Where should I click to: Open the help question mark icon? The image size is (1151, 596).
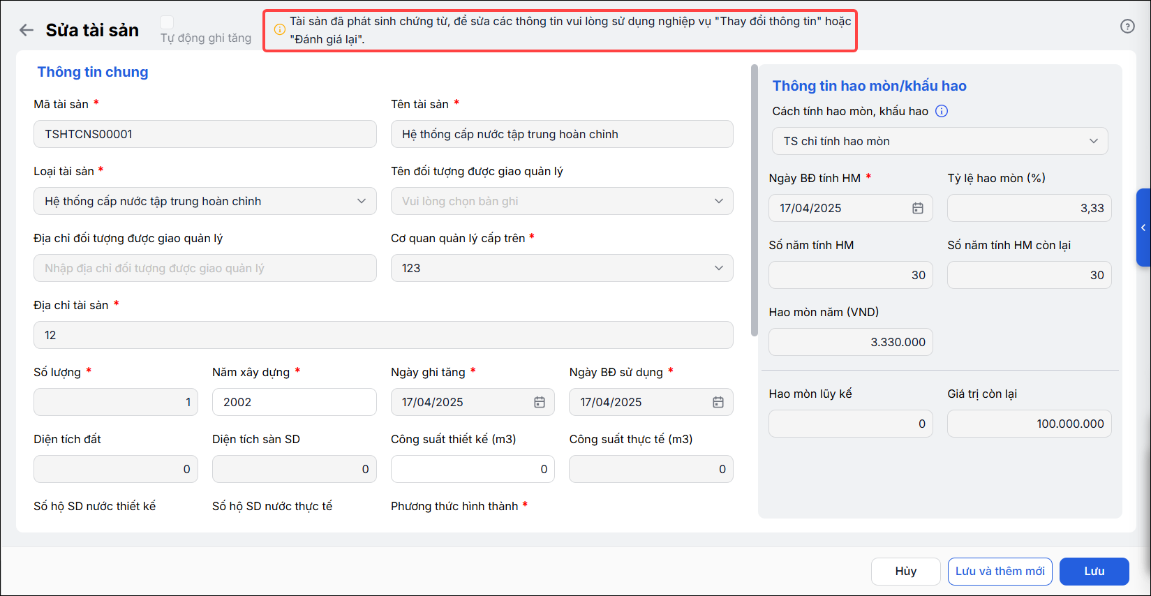(x=1127, y=26)
